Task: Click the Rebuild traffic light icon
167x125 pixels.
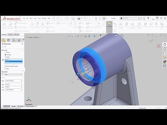Action: (x=96, y=18)
